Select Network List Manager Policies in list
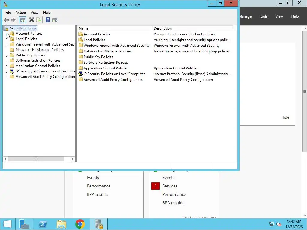This screenshot has width=307, height=230. click(x=107, y=51)
